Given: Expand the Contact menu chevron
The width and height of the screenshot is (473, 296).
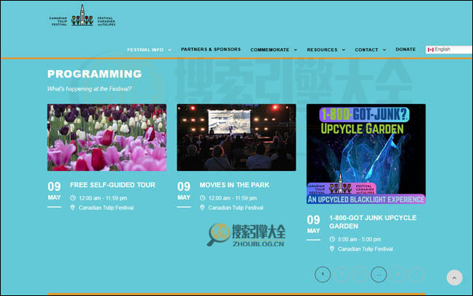Looking at the screenshot, I should pyautogui.click(x=384, y=50).
